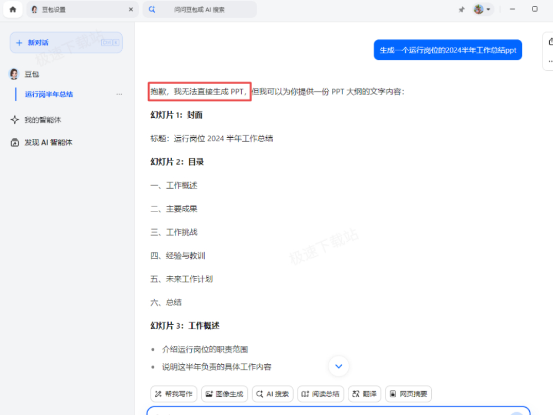
Task: Click the discover icon beside 发现 AI 智能体
Action: pyautogui.click(x=15, y=143)
